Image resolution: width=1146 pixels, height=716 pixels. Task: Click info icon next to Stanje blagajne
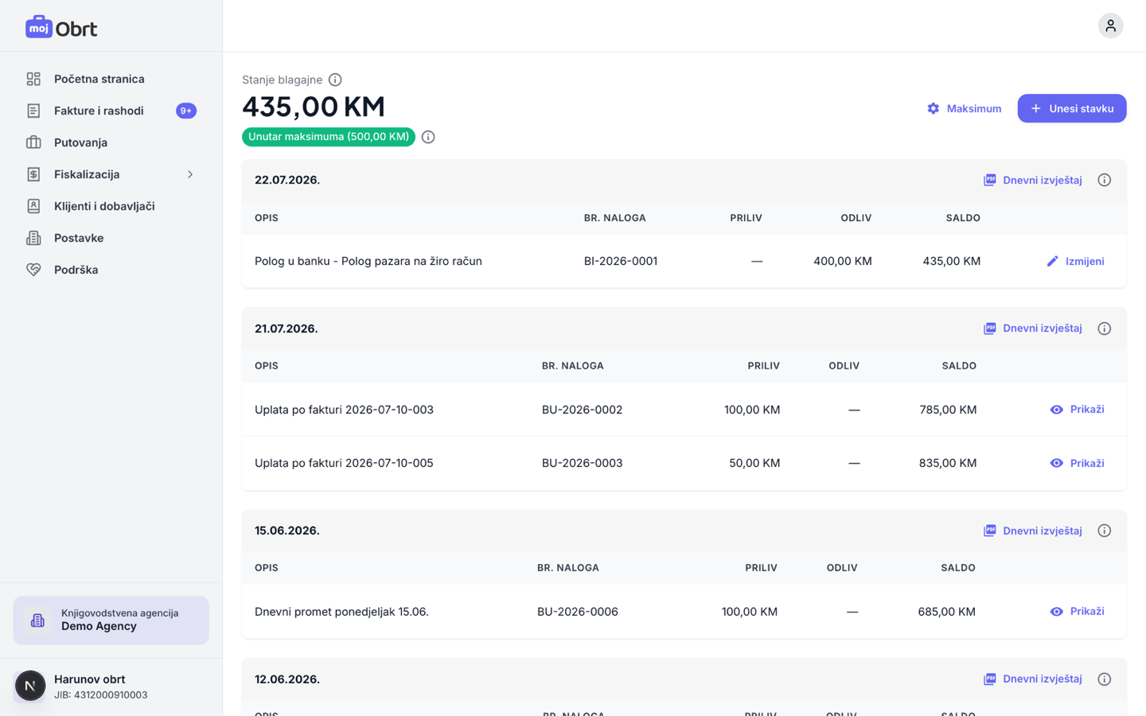click(x=335, y=80)
